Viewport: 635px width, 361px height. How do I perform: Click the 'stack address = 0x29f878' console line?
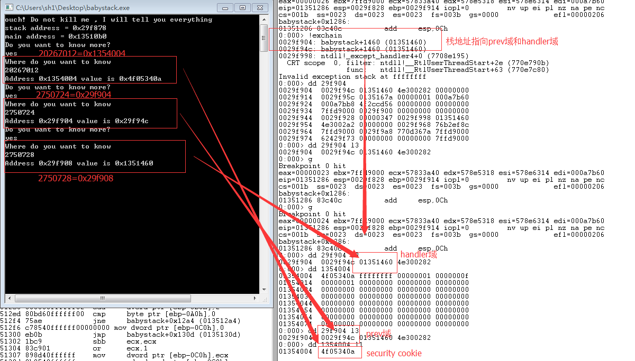55,28
